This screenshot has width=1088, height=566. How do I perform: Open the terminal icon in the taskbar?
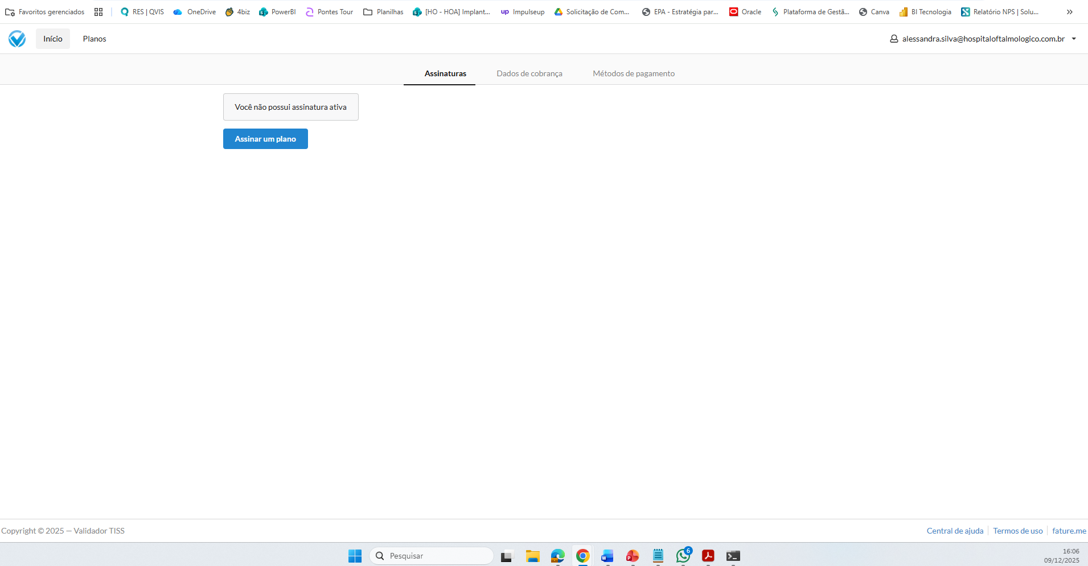pos(733,556)
